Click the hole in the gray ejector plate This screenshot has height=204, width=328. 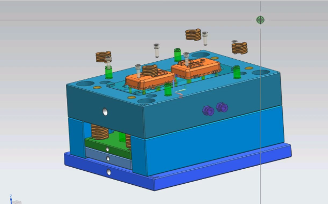click(x=108, y=159)
